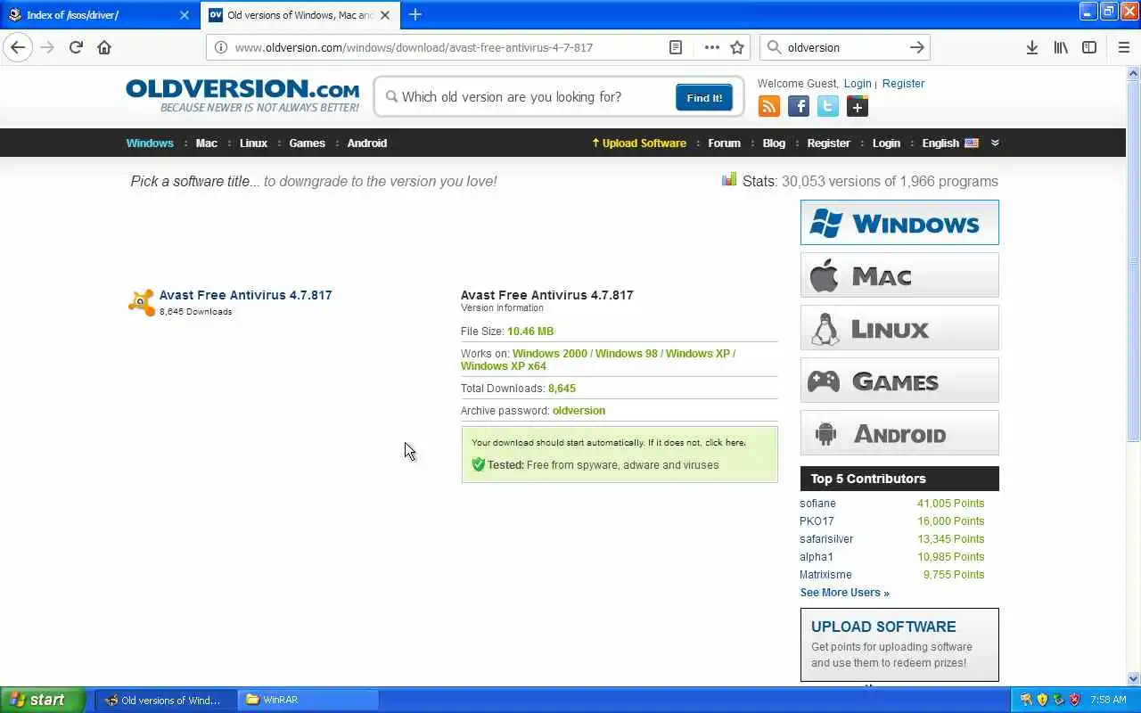Toggle the browser sidebar
Screen dimensions: 1141x713
(x=1088, y=47)
